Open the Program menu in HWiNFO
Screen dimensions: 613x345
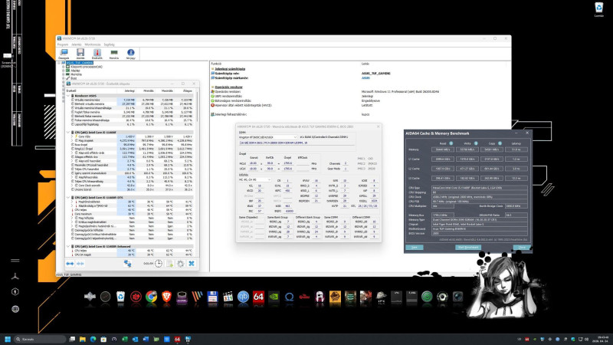(63, 44)
